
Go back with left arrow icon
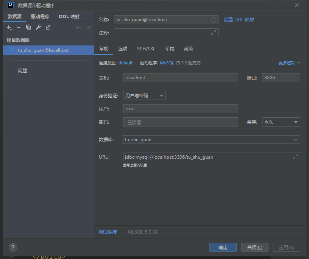(78, 27)
